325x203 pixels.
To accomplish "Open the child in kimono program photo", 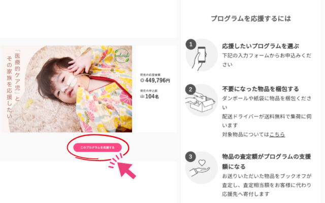I will 67,89.
